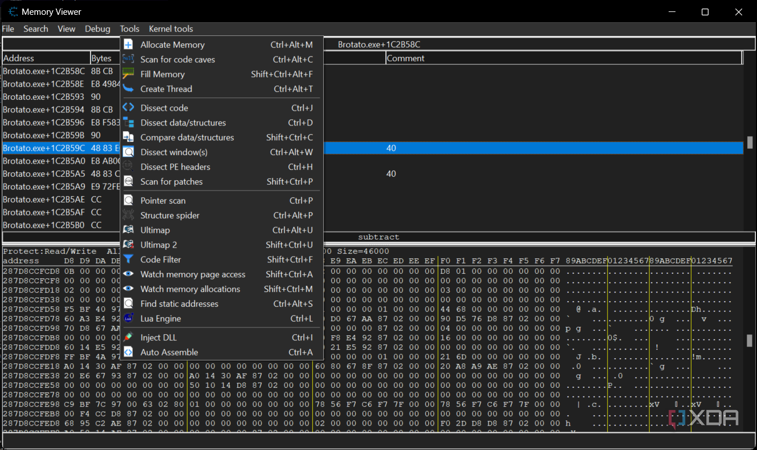
Task: Click the Bytes column header
Action: (x=105, y=58)
